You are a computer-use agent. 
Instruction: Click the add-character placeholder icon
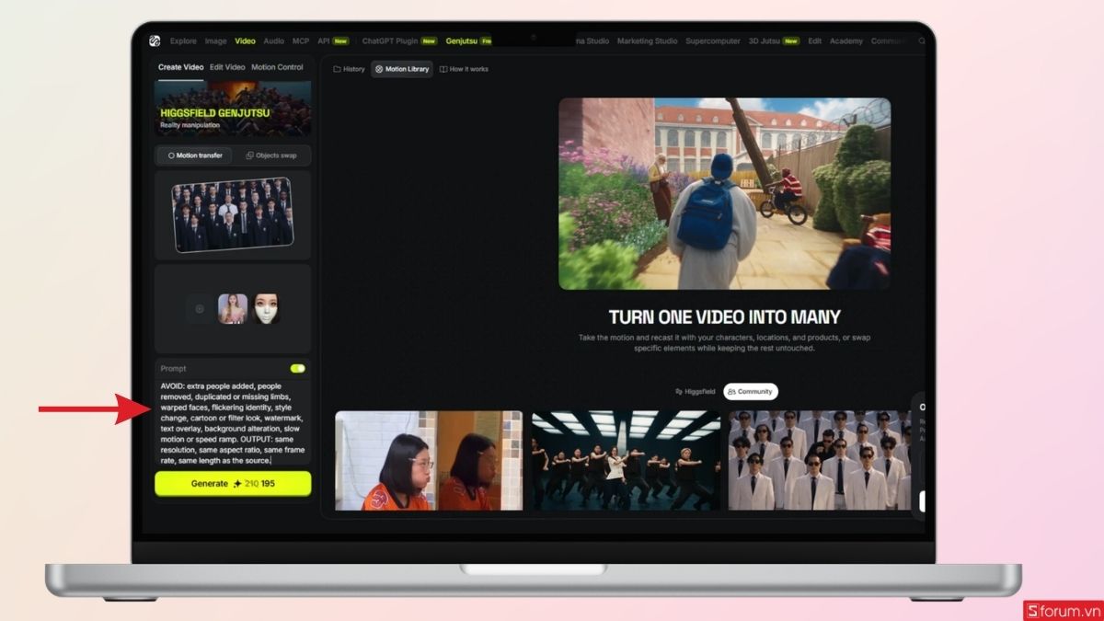(199, 309)
